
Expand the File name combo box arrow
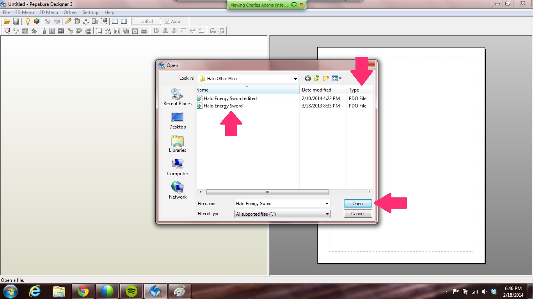[327, 204]
